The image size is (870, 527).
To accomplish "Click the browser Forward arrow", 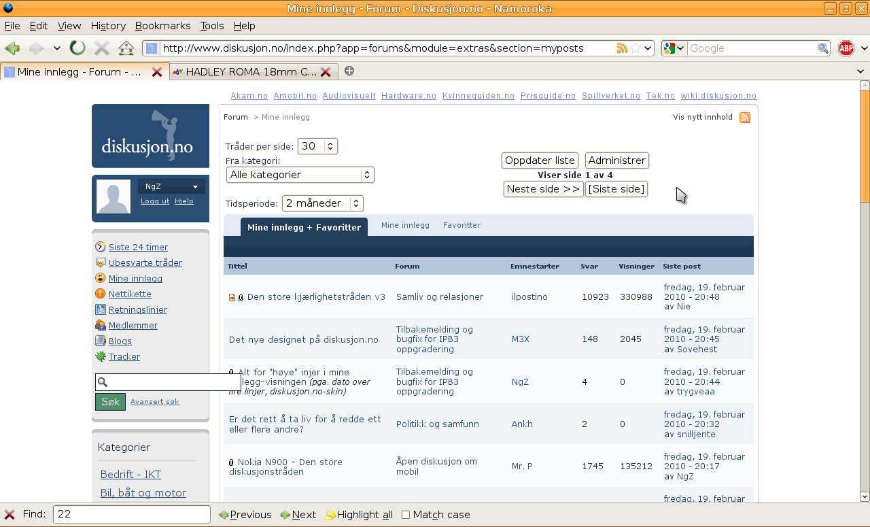I will pyautogui.click(x=37, y=48).
